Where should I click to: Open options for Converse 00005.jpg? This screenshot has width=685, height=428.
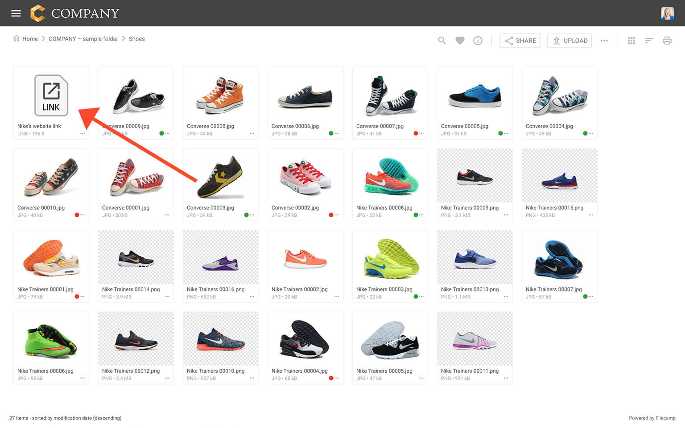coord(506,133)
